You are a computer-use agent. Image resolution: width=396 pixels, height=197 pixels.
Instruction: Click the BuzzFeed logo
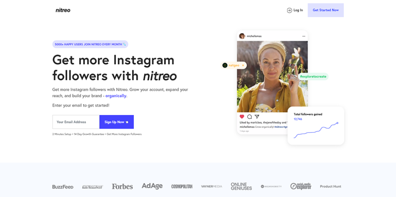(63, 187)
